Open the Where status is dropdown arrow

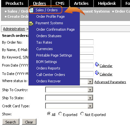click(90, 82)
